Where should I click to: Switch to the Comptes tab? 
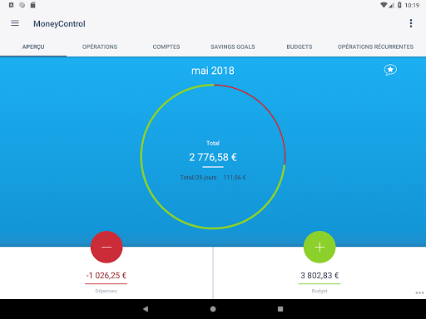[x=166, y=47]
